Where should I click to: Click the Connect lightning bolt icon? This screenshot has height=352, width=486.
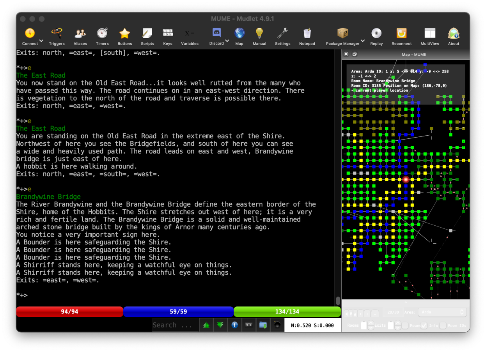[30, 34]
